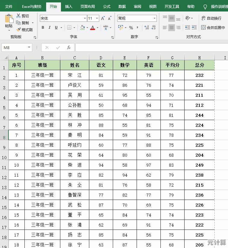Click the percent style icon

[x=131, y=28]
